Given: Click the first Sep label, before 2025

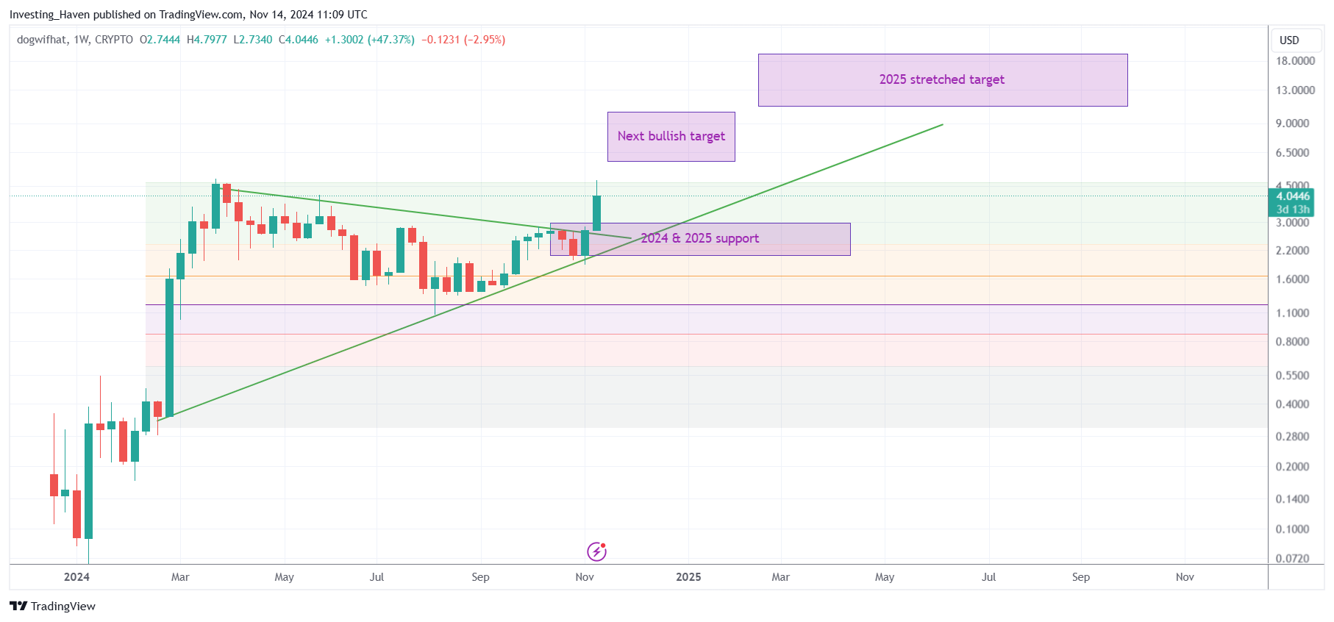Looking at the screenshot, I should coord(480,577).
